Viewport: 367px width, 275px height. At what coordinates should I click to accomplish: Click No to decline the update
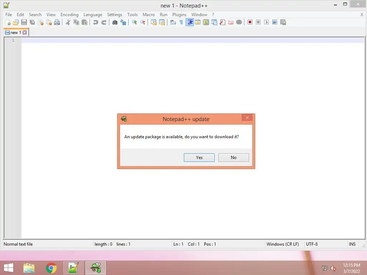[x=234, y=158]
